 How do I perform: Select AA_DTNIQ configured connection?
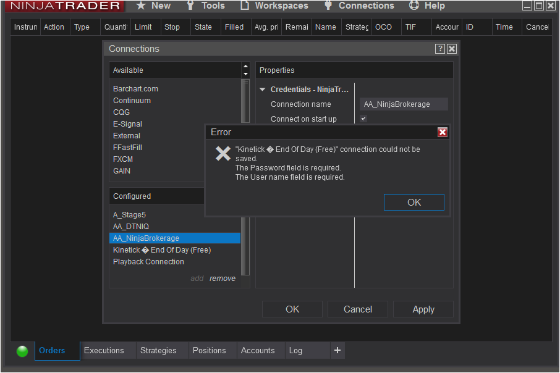pyautogui.click(x=131, y=227)
